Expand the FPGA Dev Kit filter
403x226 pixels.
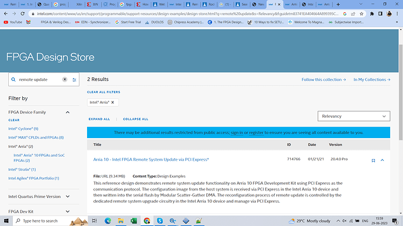coord(68,211)
